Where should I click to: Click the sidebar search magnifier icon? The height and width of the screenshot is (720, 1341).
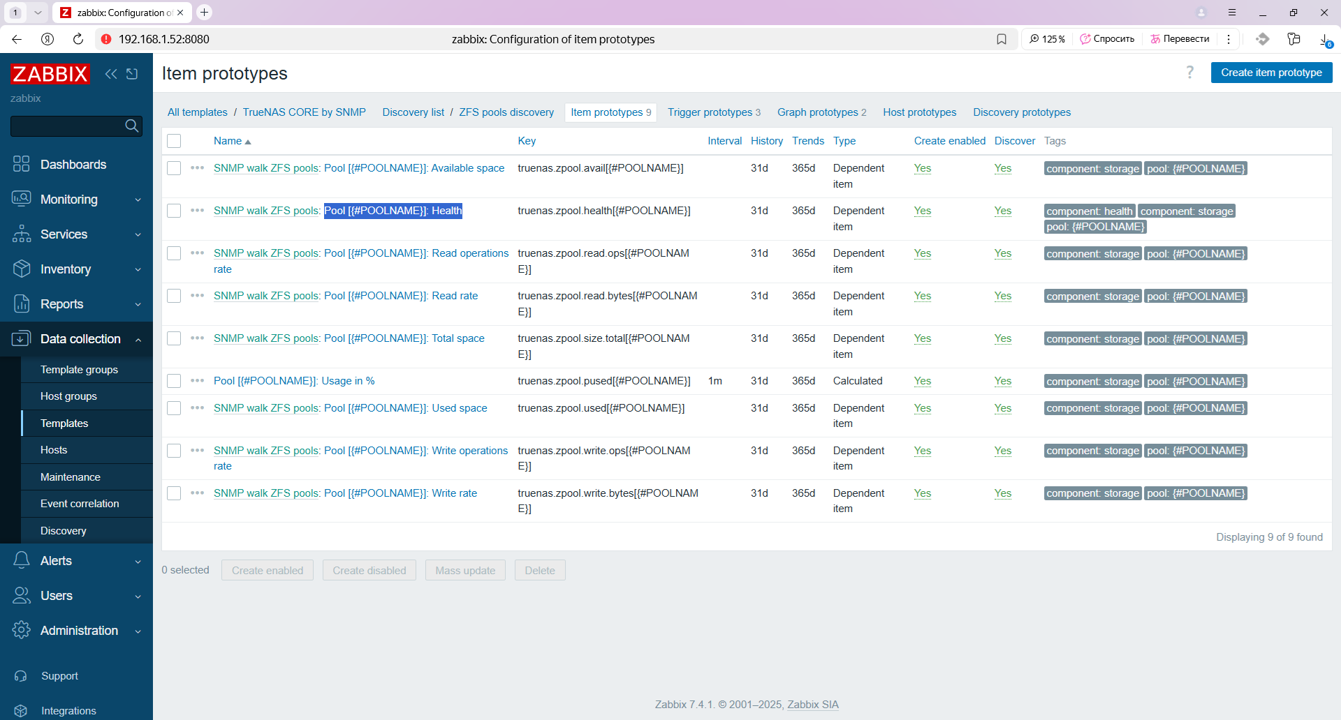click(131, 126)
